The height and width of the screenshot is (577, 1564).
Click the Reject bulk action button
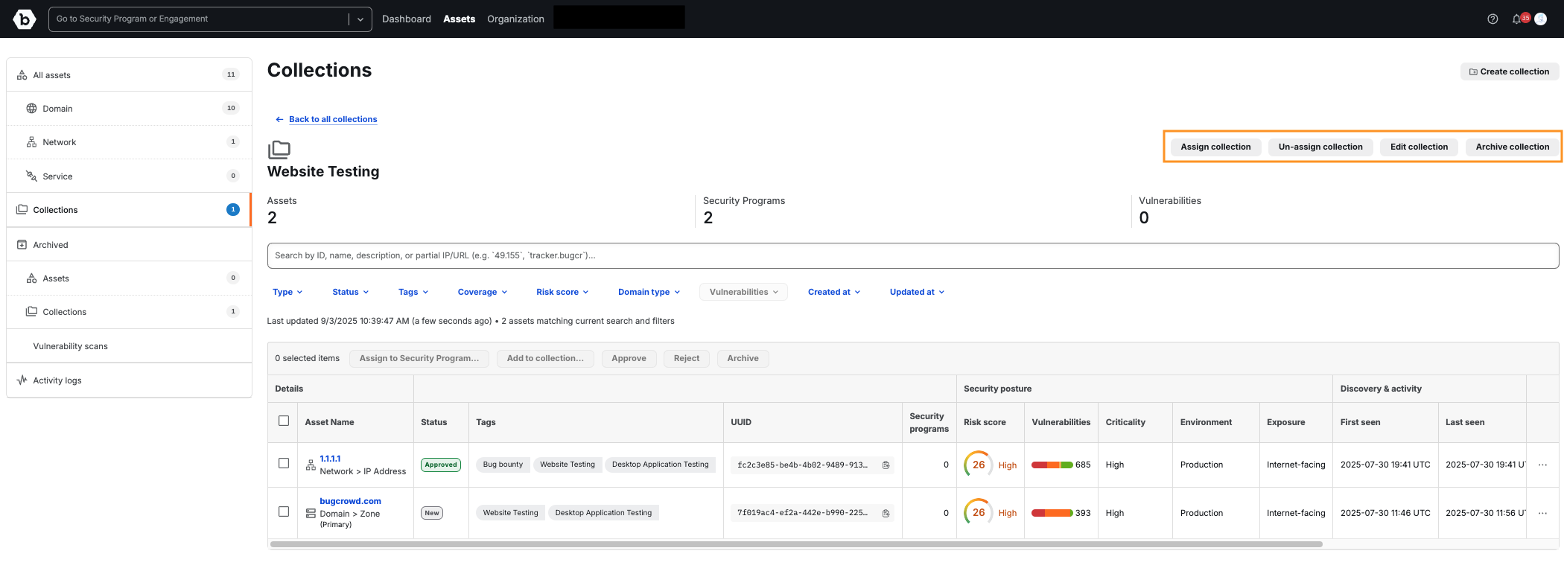(x=687, y=358)
